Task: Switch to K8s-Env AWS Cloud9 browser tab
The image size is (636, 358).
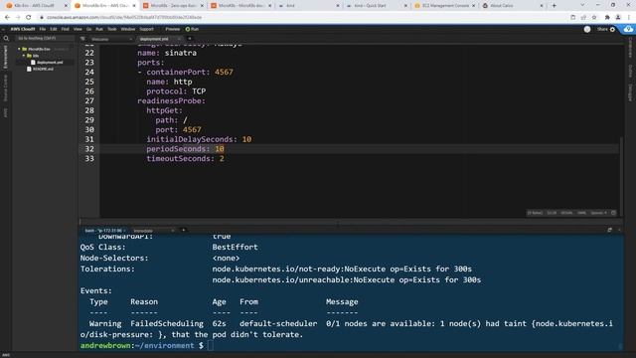Action: pyautogui.click(x=37, y=6)
